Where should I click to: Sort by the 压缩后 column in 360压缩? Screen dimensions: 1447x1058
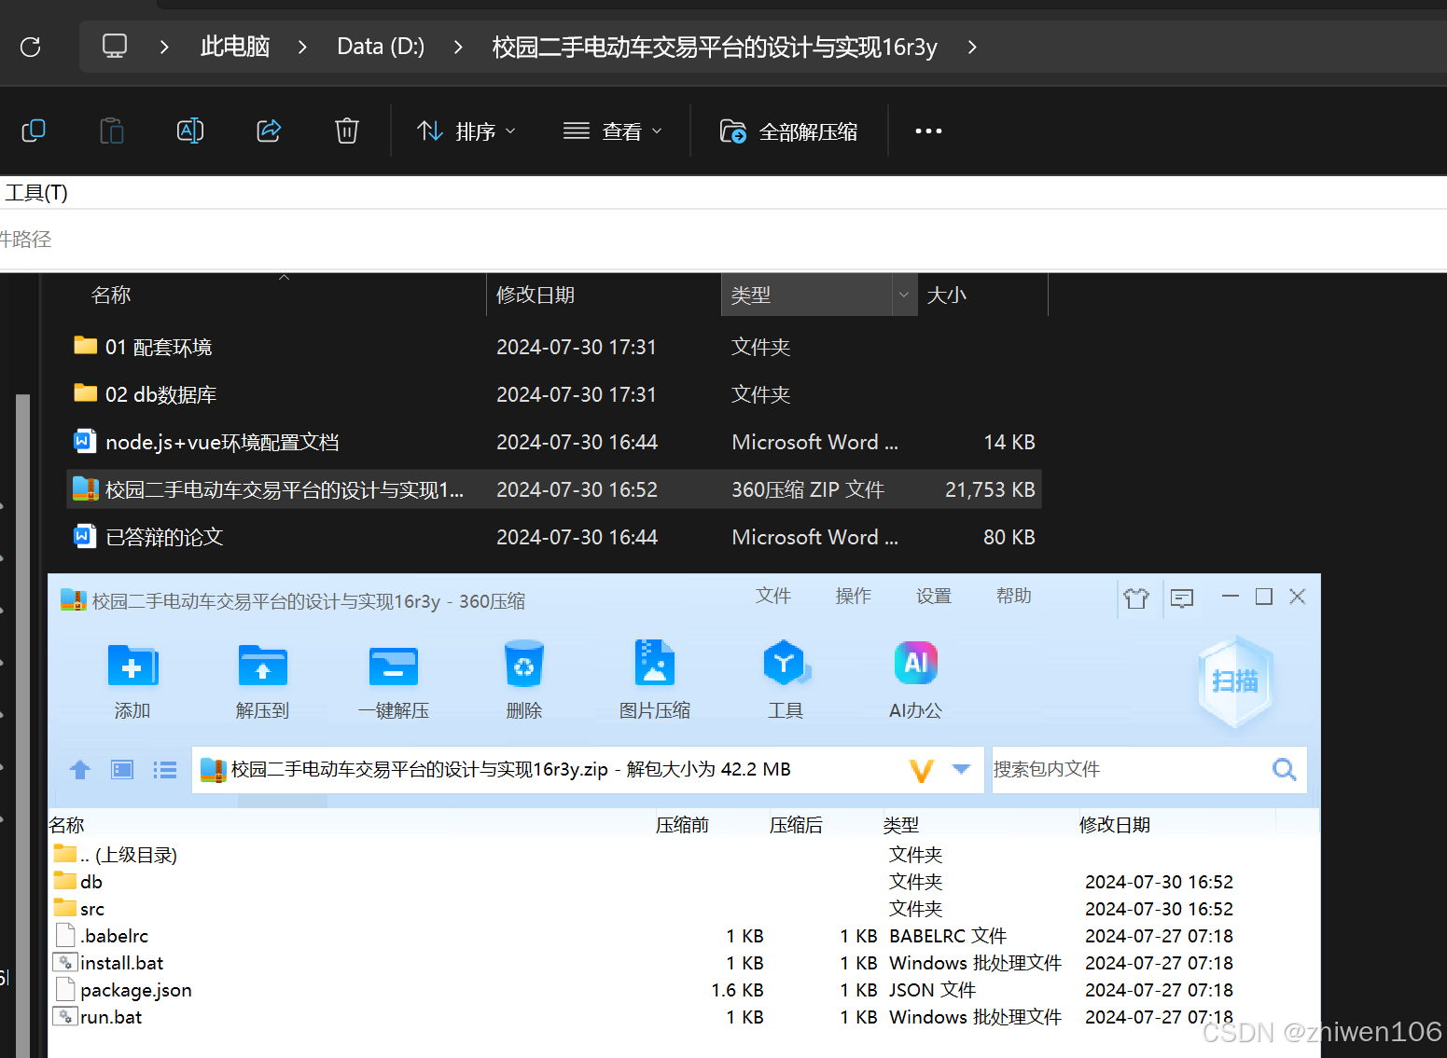point(796,825)
